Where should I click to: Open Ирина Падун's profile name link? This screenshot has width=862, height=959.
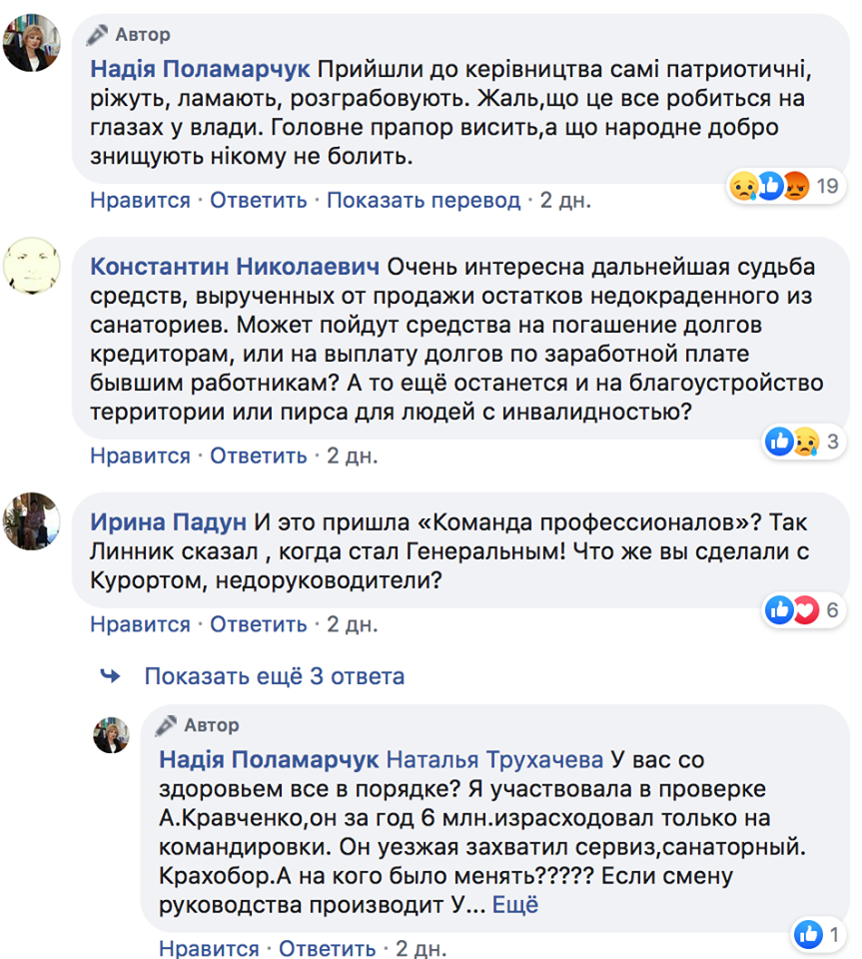click(167, 521)
